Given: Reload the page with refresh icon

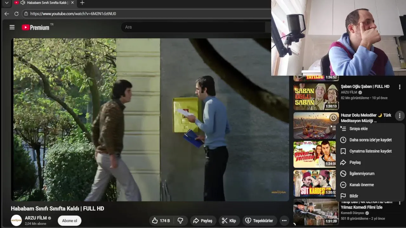Looking at the screenshot, I should (16, 14).
